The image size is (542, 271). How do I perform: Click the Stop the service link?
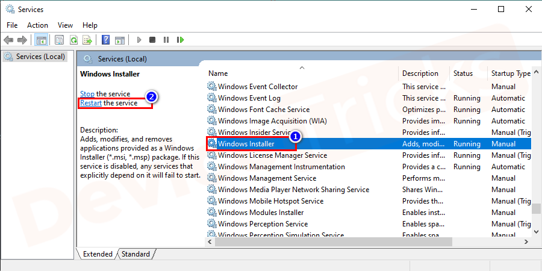87,94
